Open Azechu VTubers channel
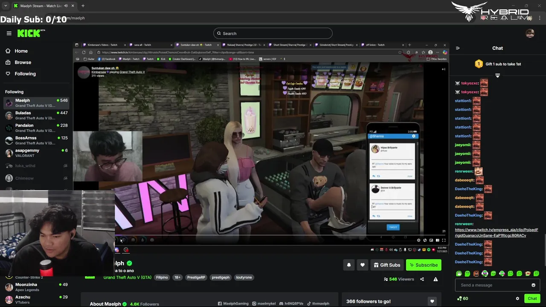This screenshot has width=546, height=307. pyautogui.click(x=36, y=299)
